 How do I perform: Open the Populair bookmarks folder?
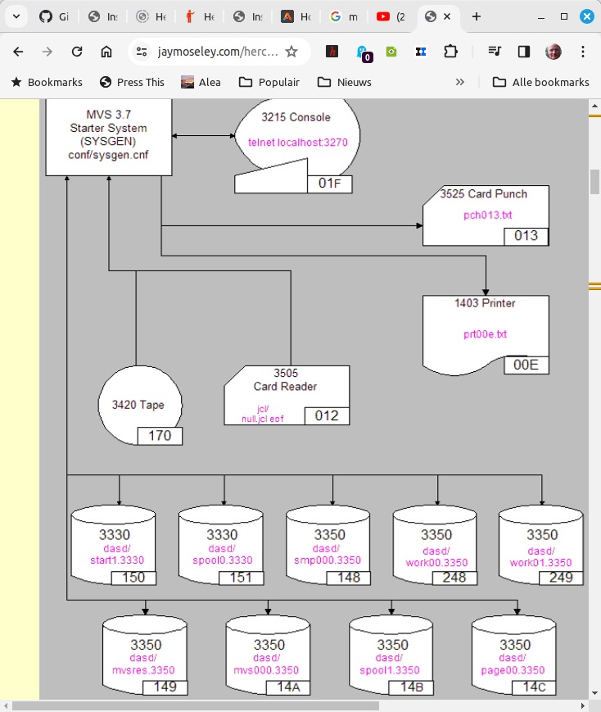[x=269, y=82]
